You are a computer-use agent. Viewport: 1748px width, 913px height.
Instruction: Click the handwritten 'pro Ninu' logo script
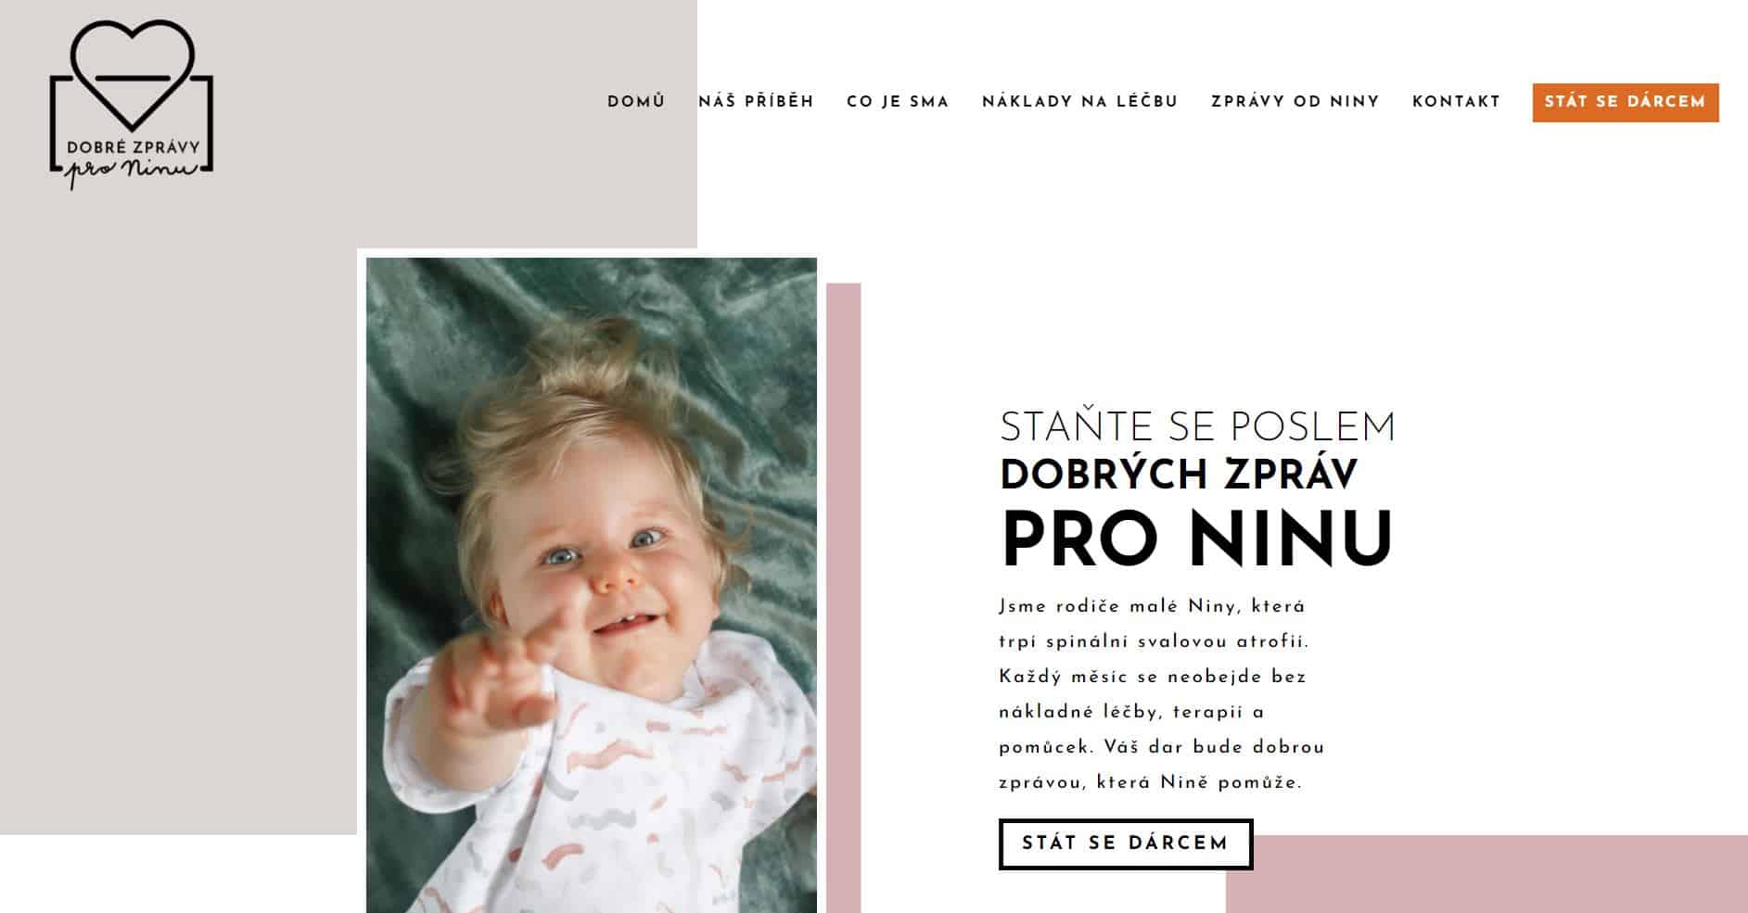[133, 171]
